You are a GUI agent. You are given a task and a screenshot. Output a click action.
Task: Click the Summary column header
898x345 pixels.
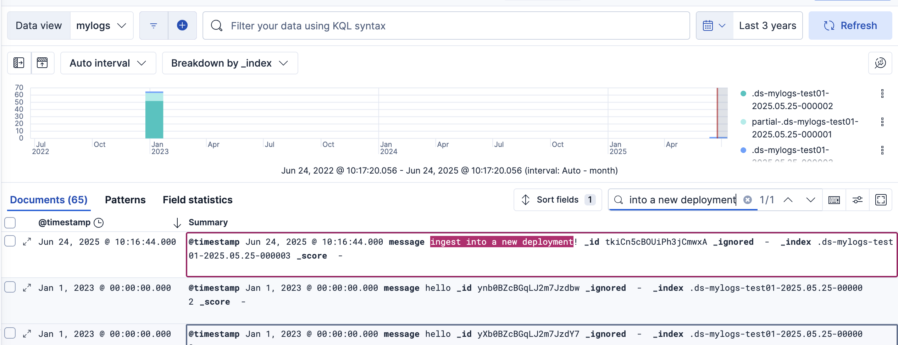click(208, 222)
